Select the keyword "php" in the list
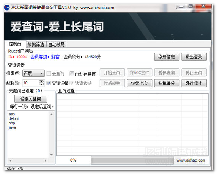Image resolution: width=217 pixels, height=174 pixels. (12, 123)
